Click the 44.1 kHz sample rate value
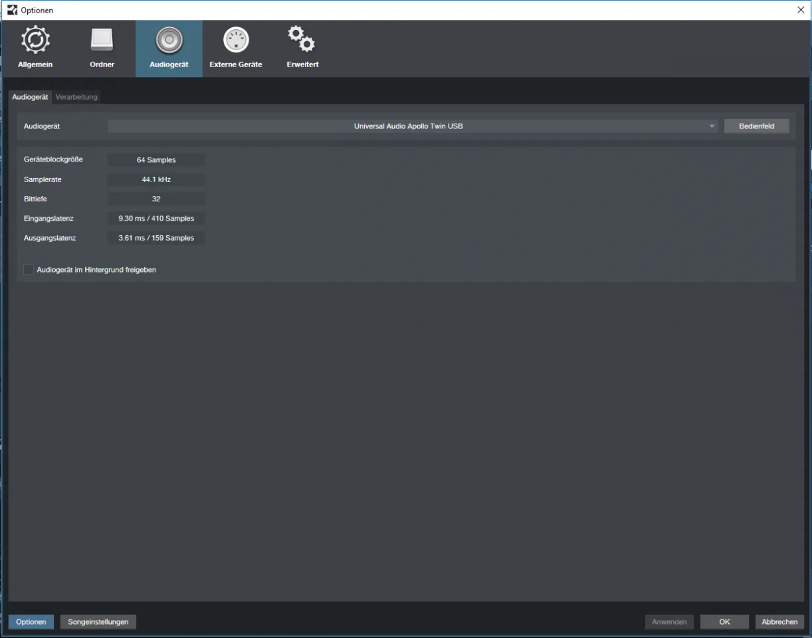 [156, 179]
